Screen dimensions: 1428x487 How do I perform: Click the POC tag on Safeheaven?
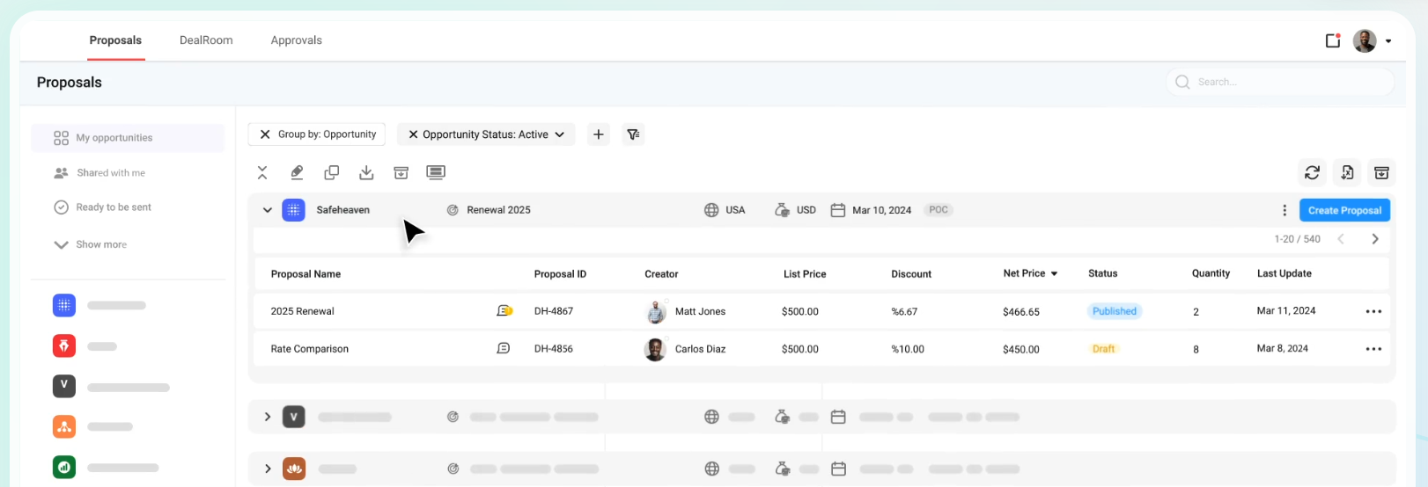coord(939,210)
